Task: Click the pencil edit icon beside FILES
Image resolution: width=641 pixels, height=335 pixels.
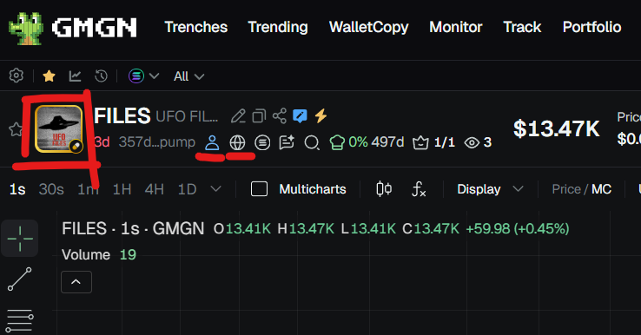Action: click(238, 116)
